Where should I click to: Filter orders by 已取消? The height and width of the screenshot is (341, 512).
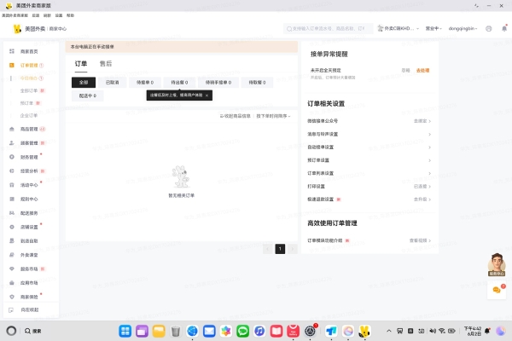point(113,82)
